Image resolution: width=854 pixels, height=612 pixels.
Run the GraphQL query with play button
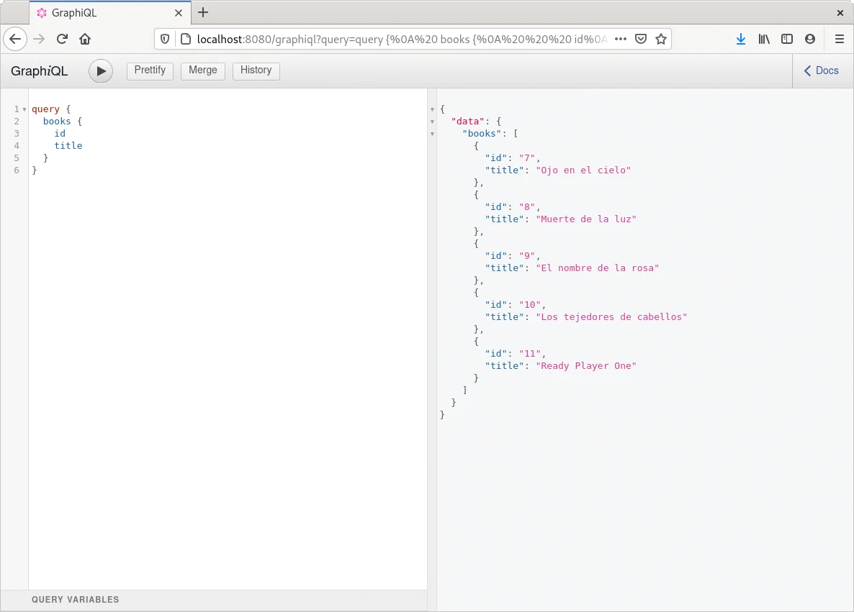pyautogui.click(x=101, y=71)
